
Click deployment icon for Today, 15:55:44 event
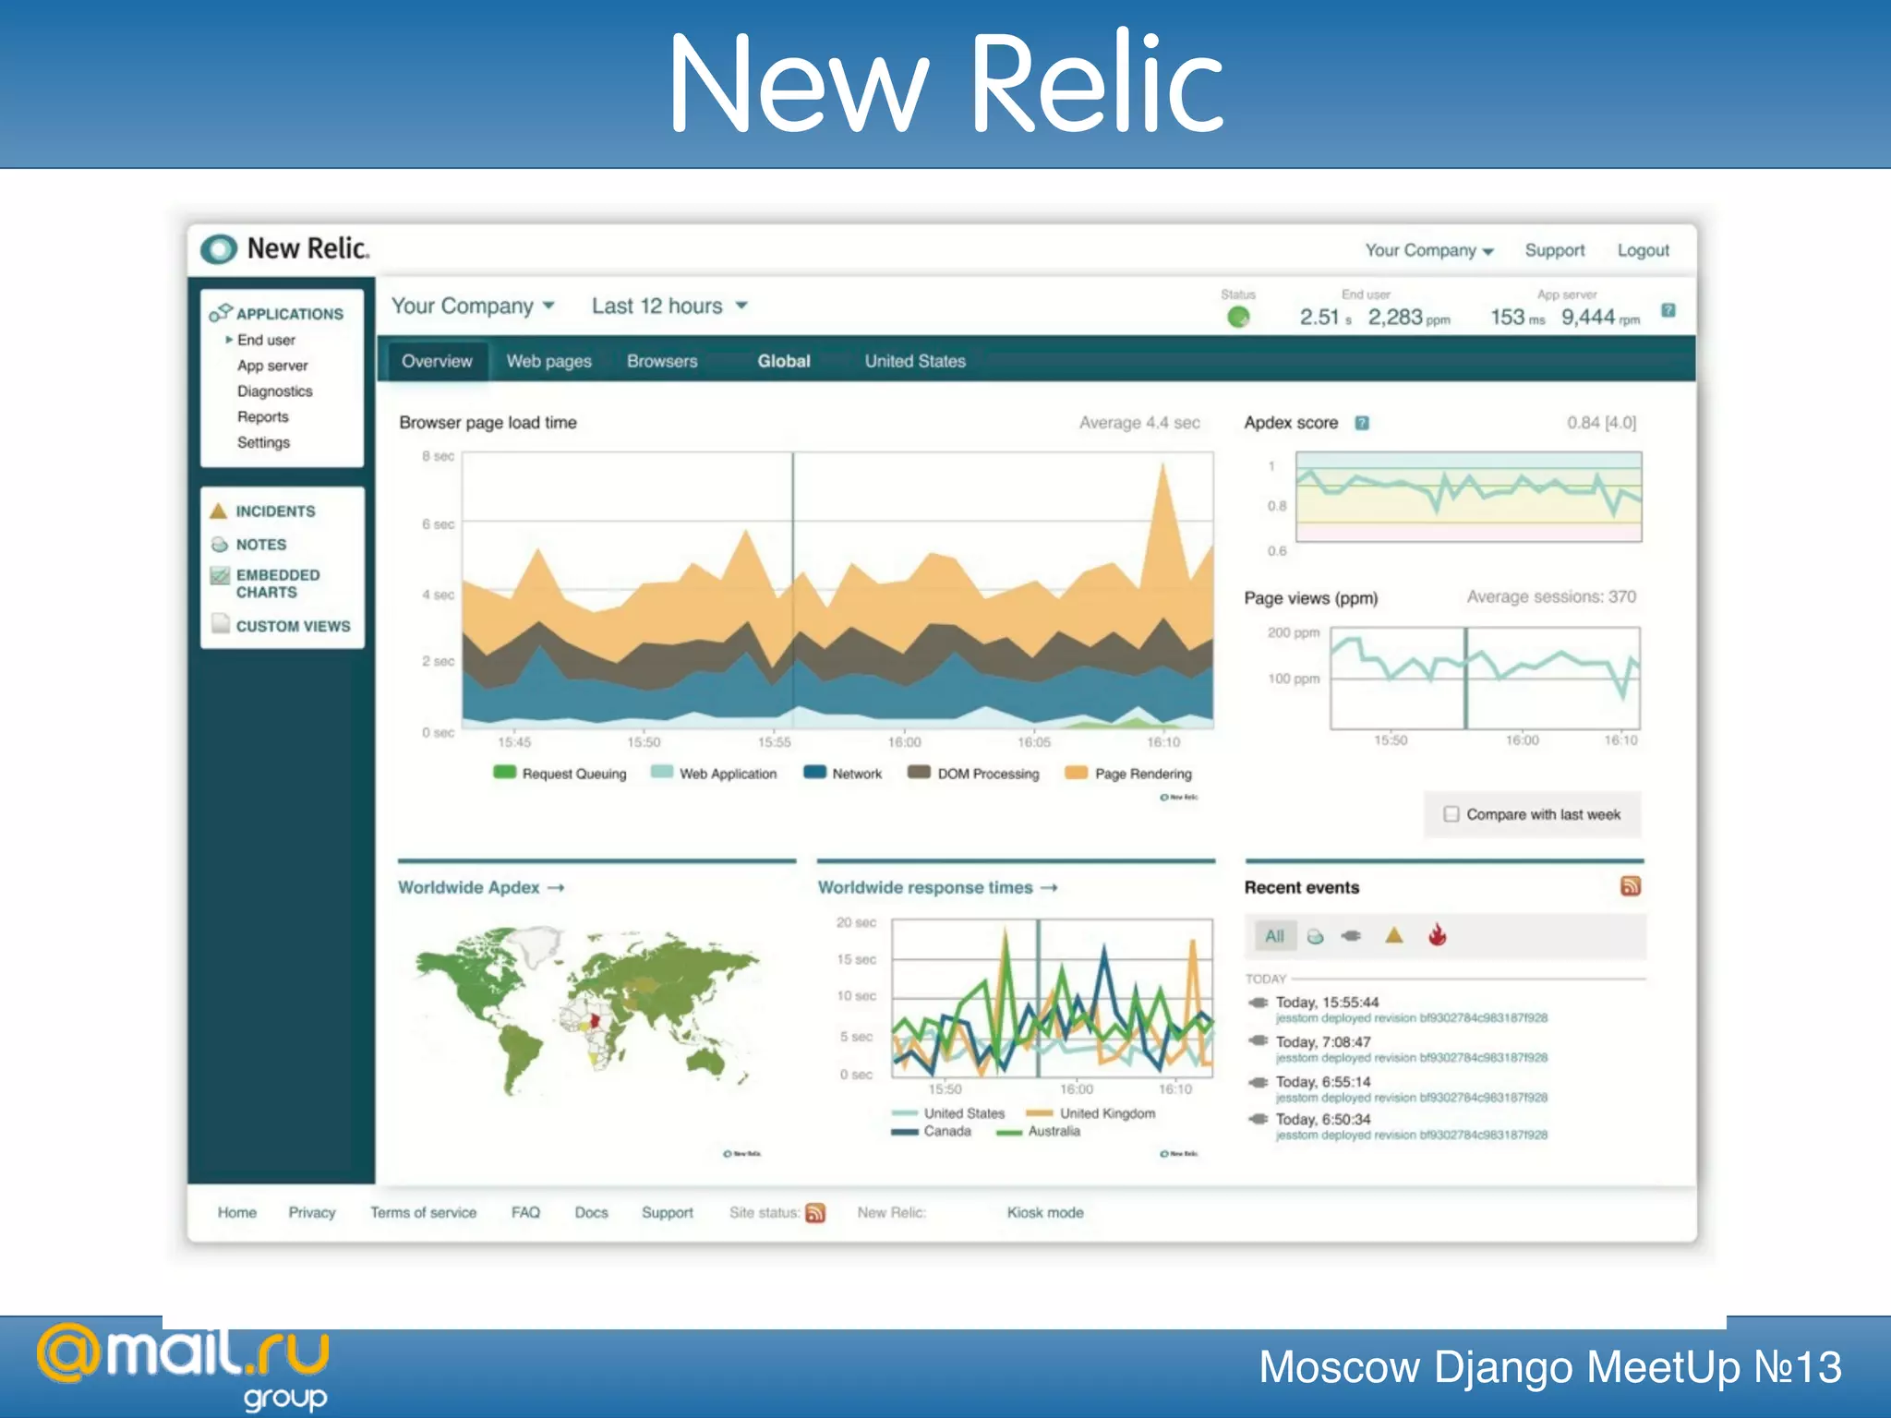[1258, 1003]
